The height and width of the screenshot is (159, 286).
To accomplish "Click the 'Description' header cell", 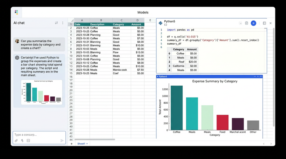I will pyautogui.click(x=101, y=24).
